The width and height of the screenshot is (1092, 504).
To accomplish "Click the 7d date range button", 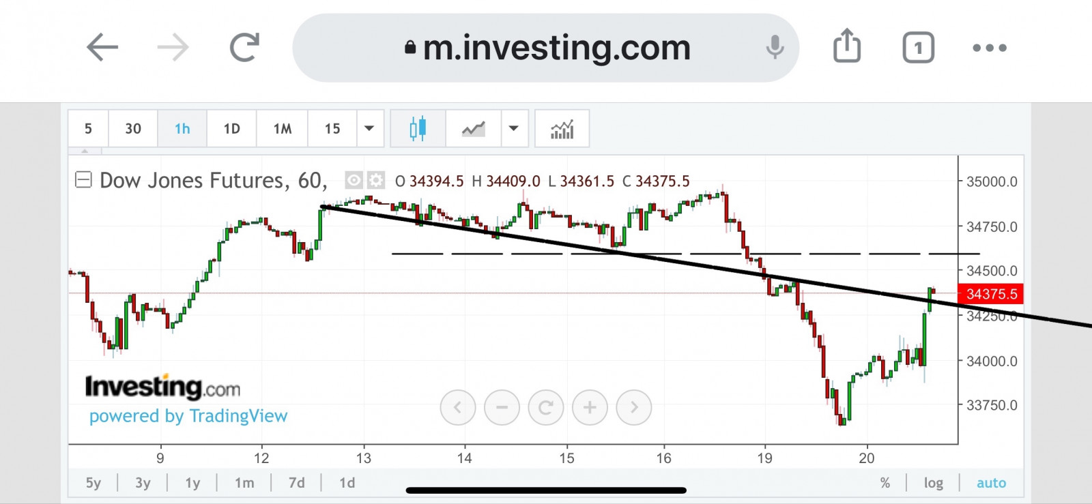I will click(x=296, y=483).
